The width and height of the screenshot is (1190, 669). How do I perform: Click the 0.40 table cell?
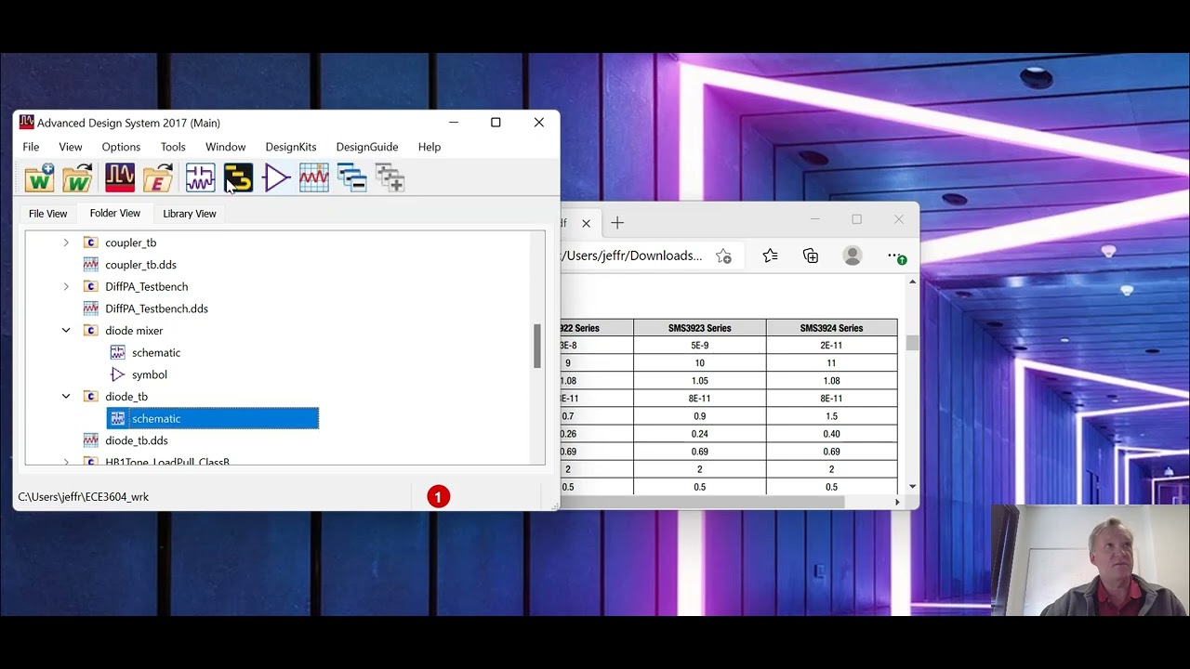point(831,434)
